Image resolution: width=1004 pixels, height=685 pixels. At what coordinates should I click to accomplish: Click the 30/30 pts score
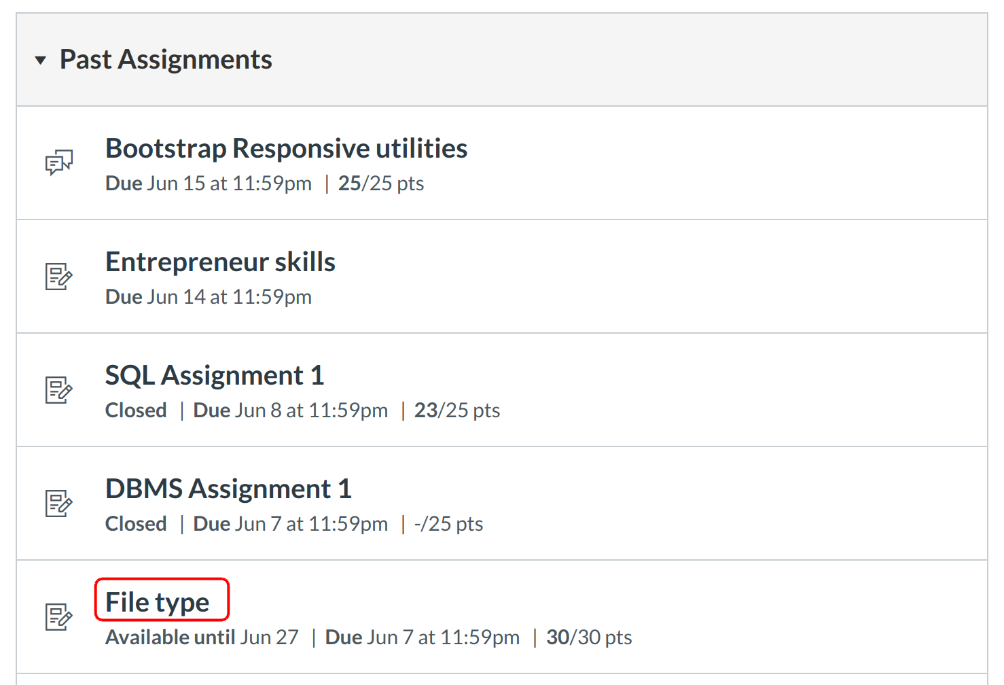[589, 637]
